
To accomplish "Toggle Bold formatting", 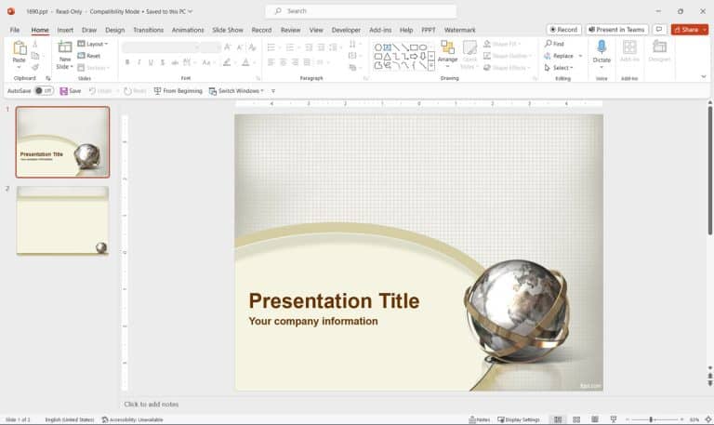I will point(127,62).
